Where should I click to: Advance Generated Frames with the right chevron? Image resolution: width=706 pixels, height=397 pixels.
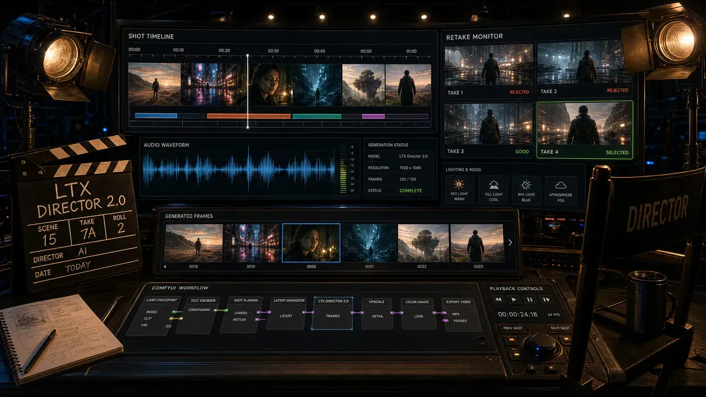click(510, 242)
